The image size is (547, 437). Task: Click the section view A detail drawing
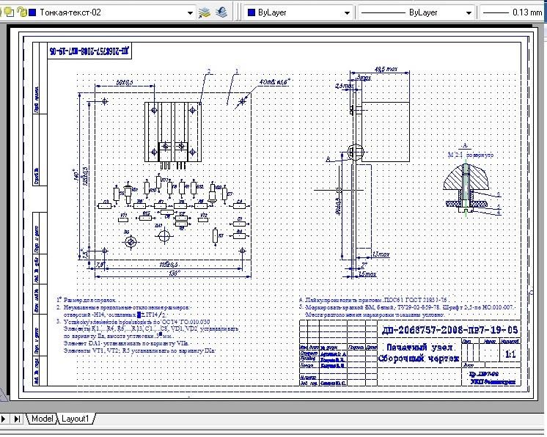pos(467,188)
